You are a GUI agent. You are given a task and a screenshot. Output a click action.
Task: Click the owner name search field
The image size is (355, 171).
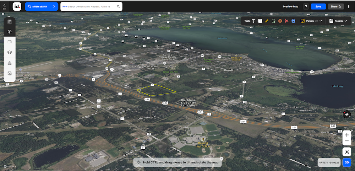(x=91, y=6)
